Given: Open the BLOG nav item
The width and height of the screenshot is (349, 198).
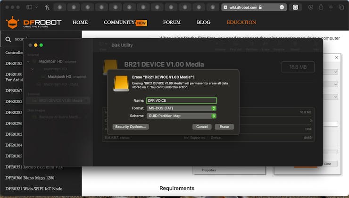Looking at the screenshot, I should 203,22.
